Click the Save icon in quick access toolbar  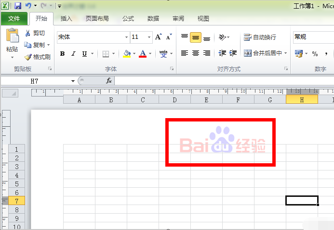[18, 6]
